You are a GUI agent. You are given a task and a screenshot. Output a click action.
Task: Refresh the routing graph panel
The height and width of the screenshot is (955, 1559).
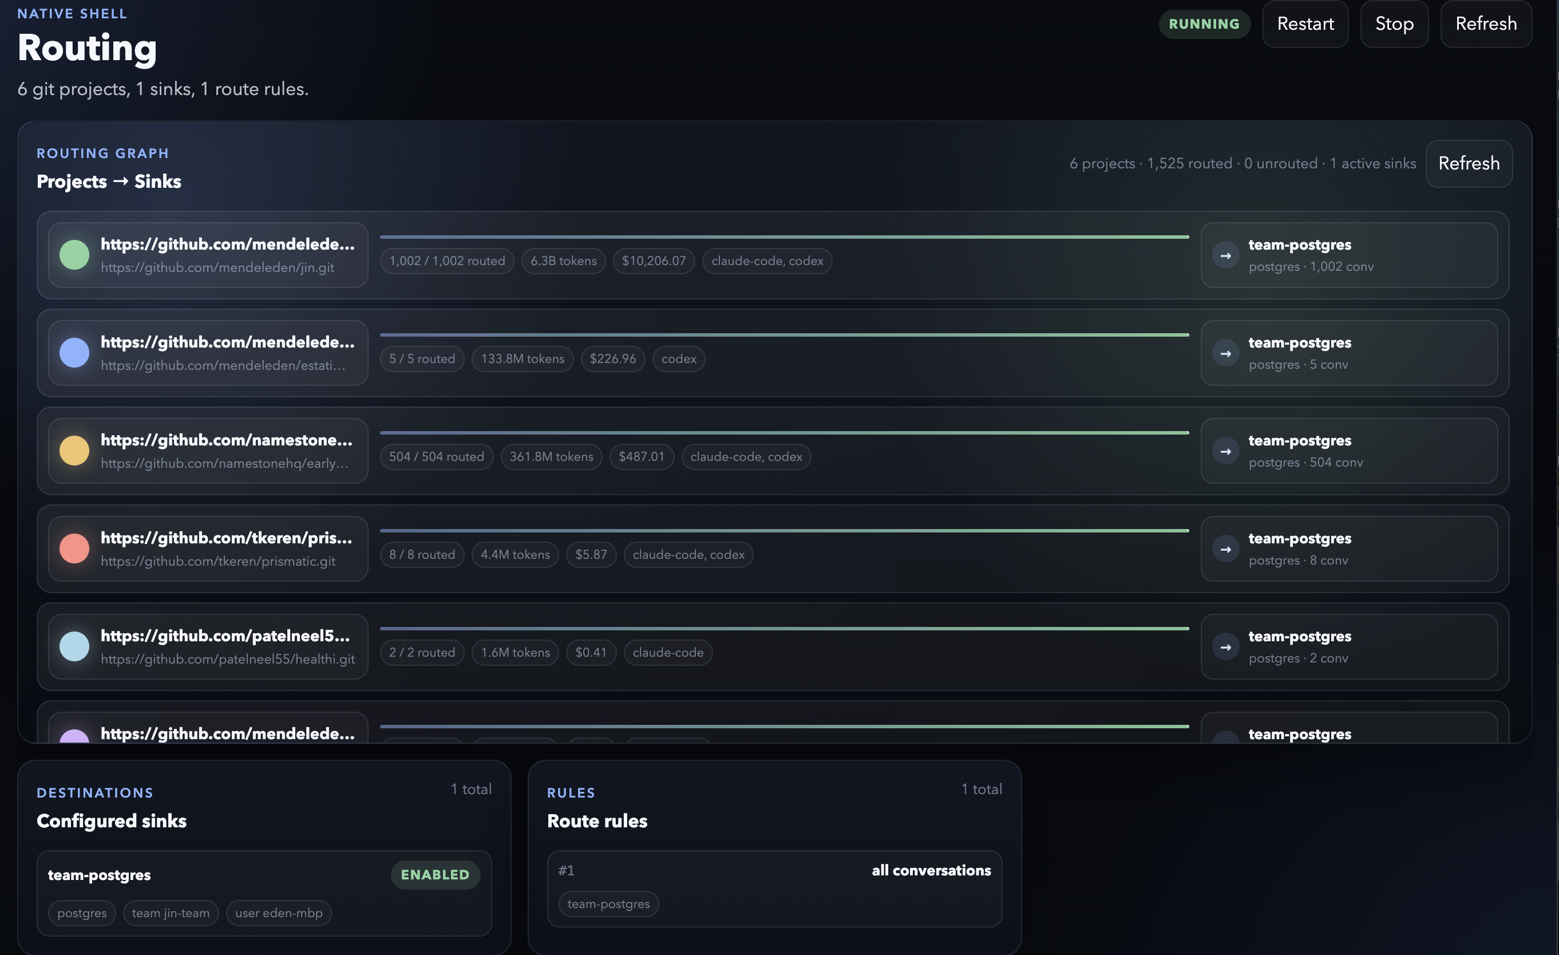pos(1469,163)
